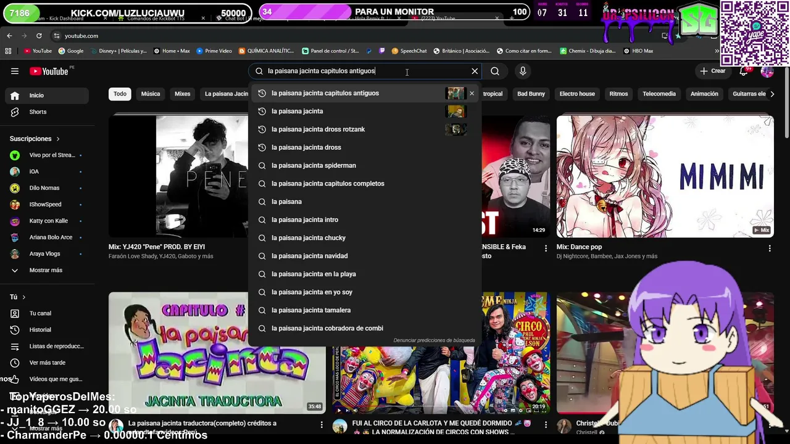Remove 'la paisana jacinta capitulos antiguos' from history
The height and width of the screenshot is (444, 790).
(x=472, y=93)
